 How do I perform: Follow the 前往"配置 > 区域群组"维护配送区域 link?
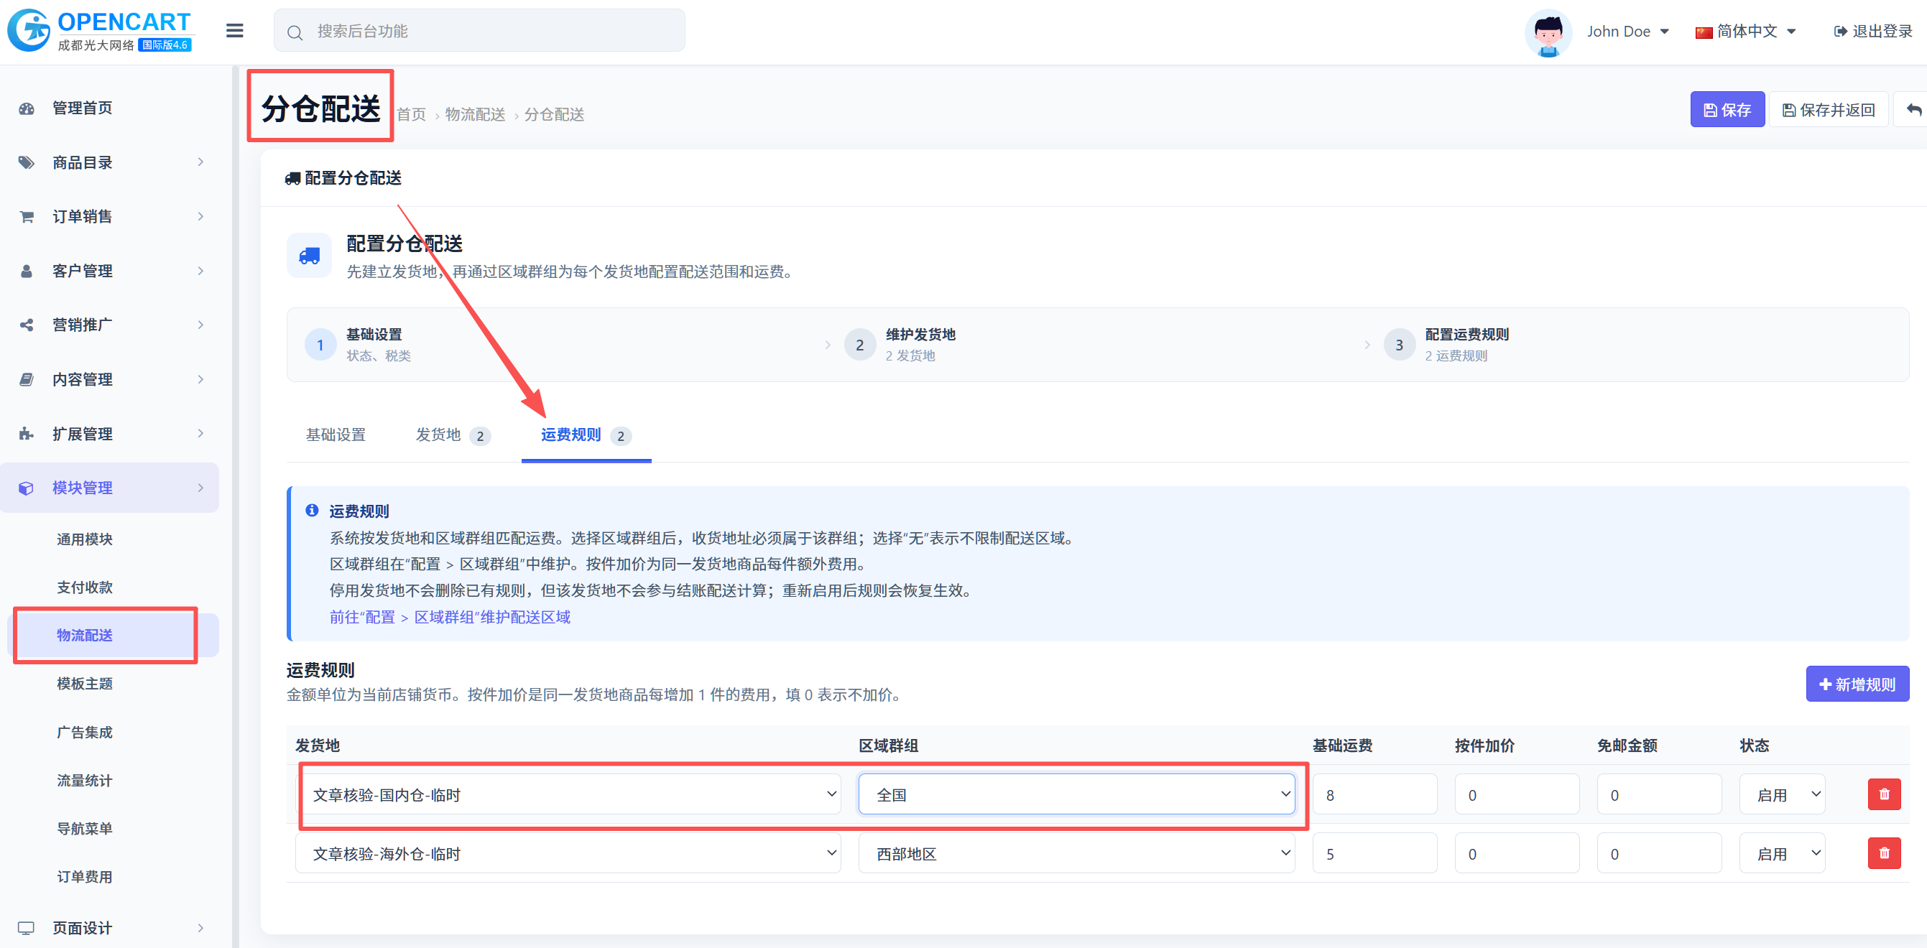[450, 617]
